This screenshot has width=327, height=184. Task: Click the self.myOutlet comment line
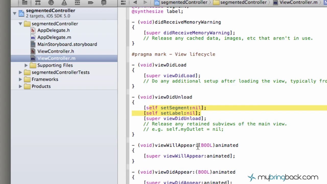(183, 130)
